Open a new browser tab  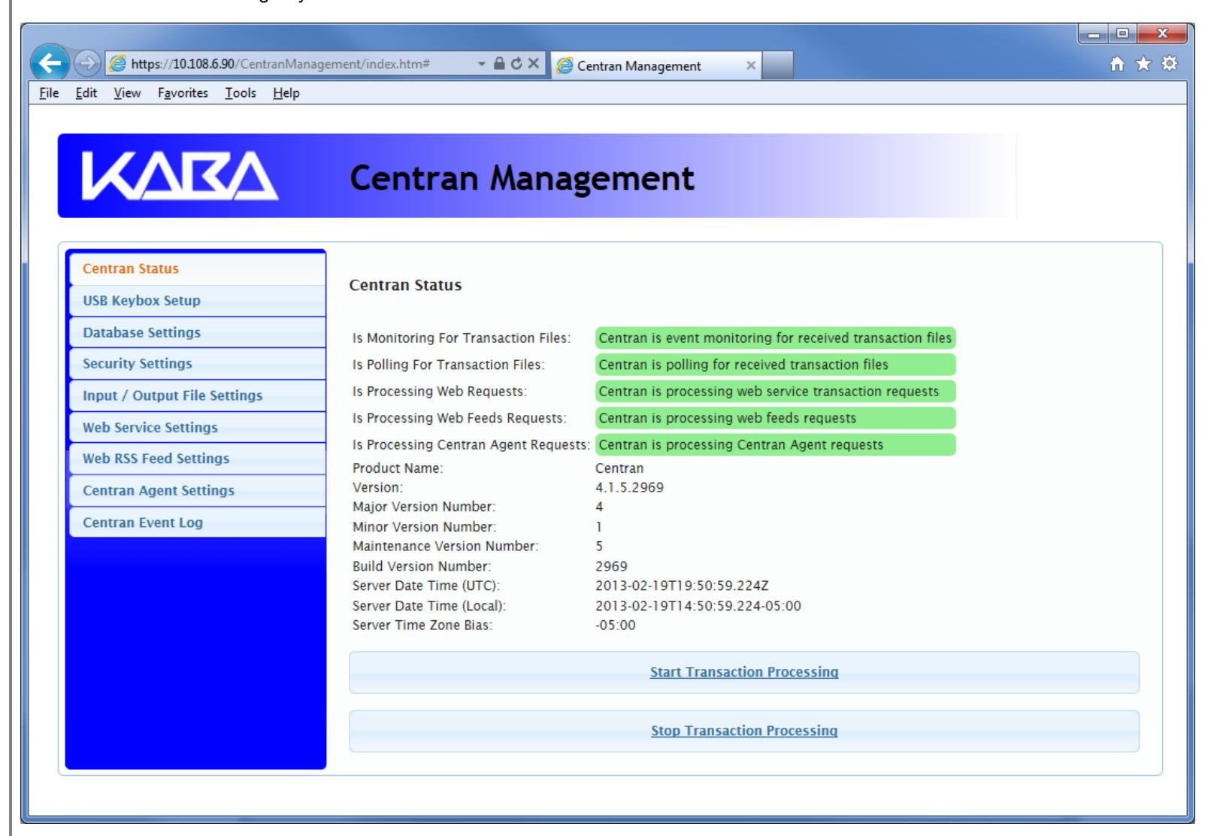pyautogui.click(x=779, y=65)
